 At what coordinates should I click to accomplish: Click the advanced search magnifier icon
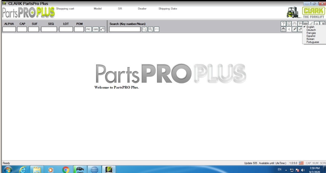tap(150, 29)
